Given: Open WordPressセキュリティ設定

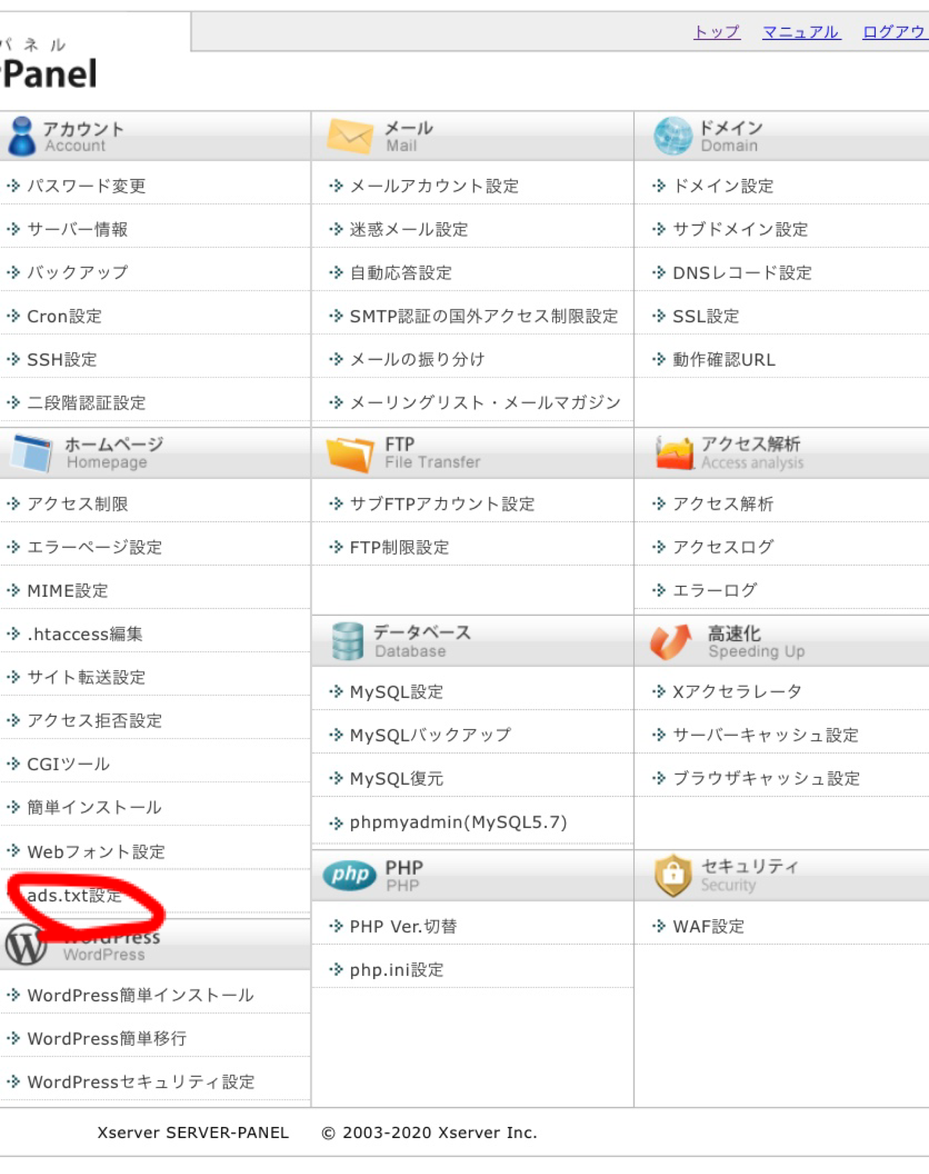Looking at the screenshot, I should [141, 1082].
